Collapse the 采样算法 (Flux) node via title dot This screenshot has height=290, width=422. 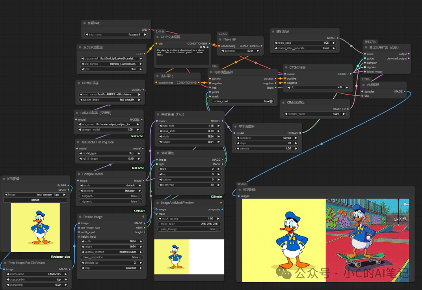tap(158, 114)
